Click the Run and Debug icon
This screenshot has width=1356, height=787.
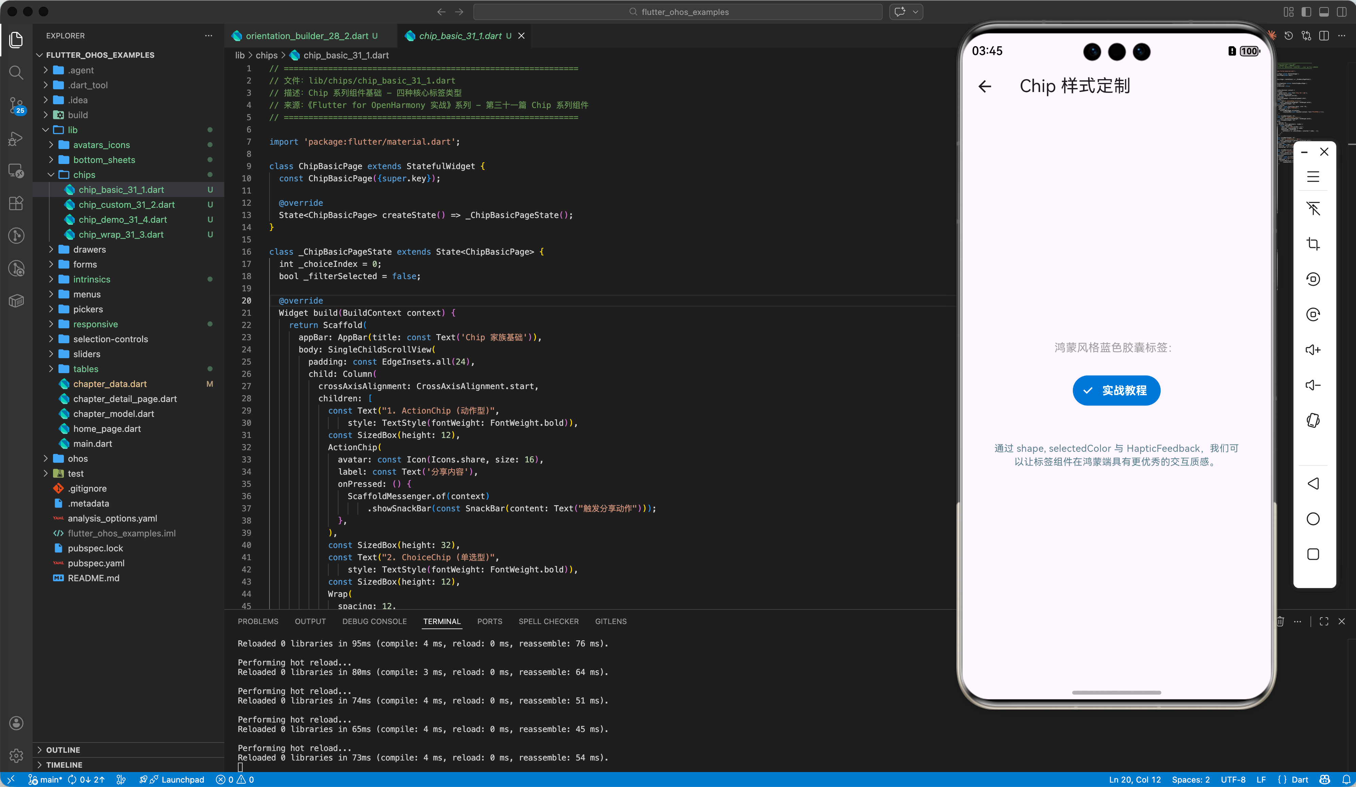tap(16, 139)
